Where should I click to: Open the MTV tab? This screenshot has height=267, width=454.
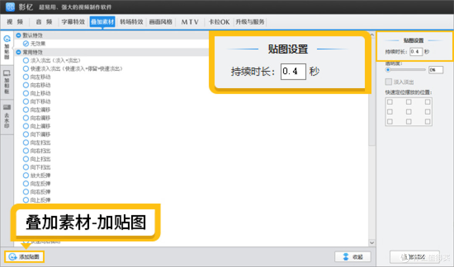pos(190,22)
